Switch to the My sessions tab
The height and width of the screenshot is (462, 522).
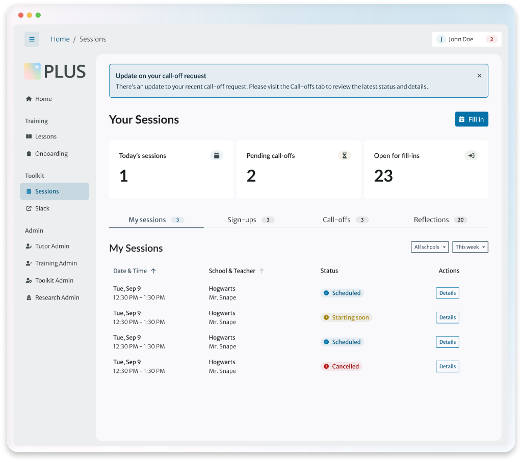pos(156,220)
